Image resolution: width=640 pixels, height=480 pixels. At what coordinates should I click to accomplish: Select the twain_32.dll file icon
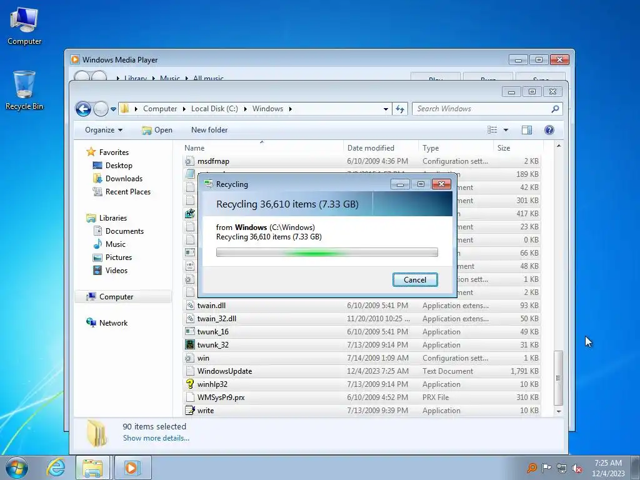(x=190, y=318)
